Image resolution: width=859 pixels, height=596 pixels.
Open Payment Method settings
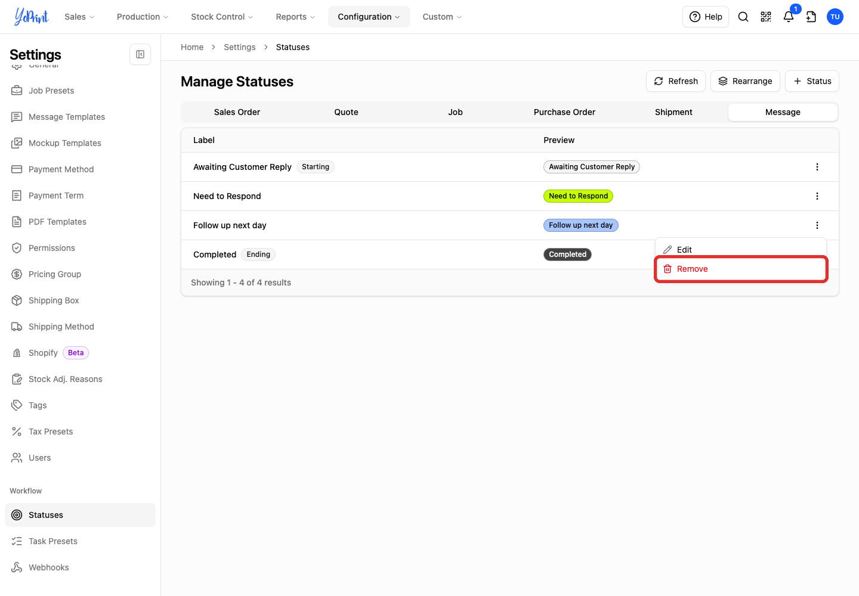coord(80,169)
